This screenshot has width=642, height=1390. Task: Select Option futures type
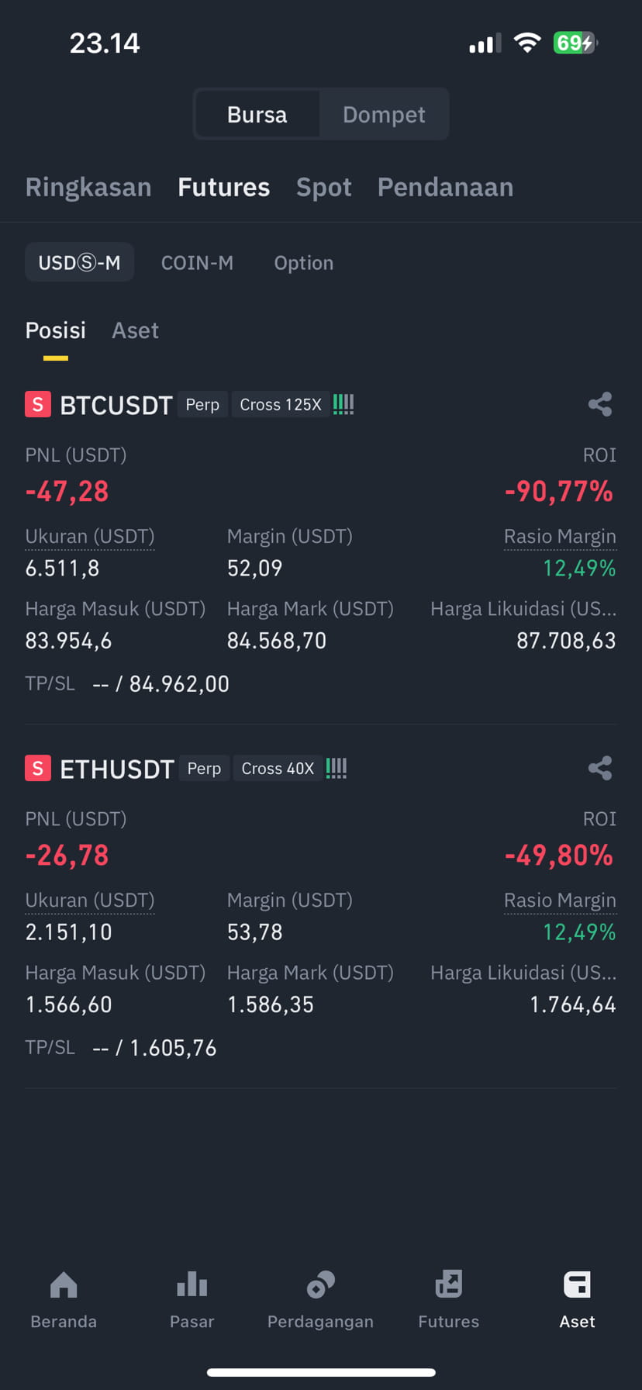tap(304, 263)
